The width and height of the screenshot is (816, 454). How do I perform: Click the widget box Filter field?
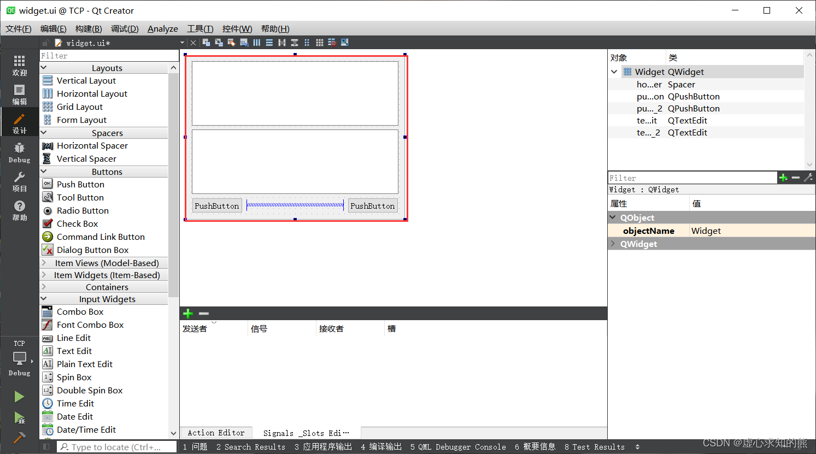click(109, 56)
